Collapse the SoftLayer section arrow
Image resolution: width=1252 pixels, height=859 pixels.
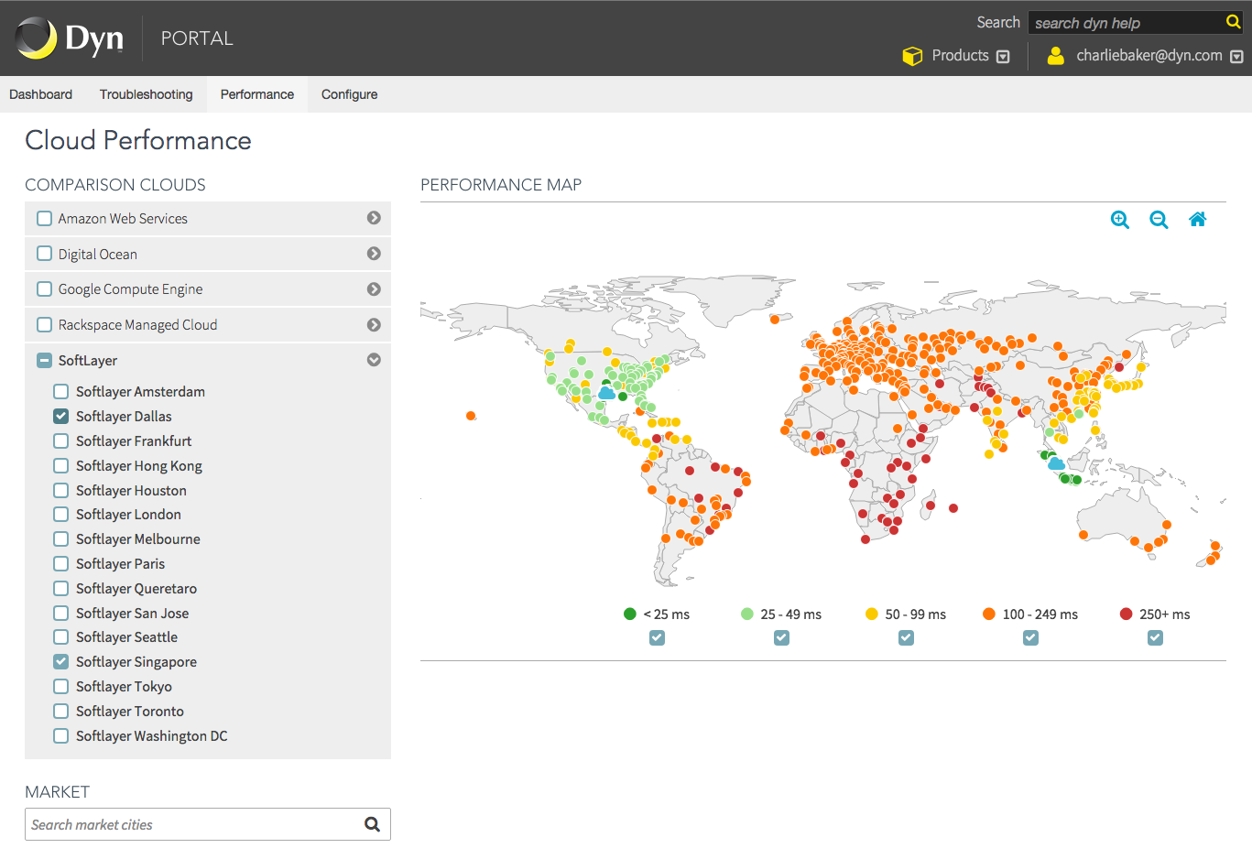[x=374, y=360]
